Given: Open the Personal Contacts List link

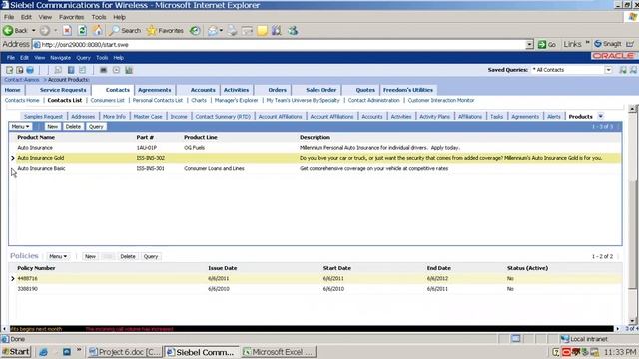Looking at the screenshot, I should pos(158,100).
